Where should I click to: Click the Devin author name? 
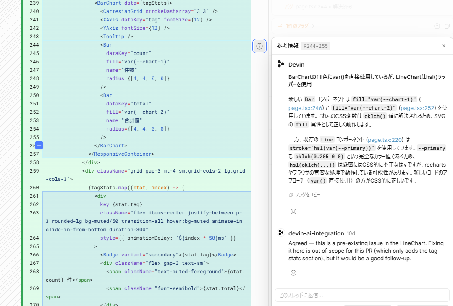[296, 65]
